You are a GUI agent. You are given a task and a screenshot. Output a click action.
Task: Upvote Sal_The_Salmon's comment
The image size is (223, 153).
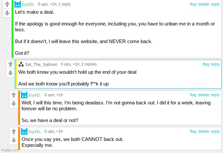click(x=10, y=65)
